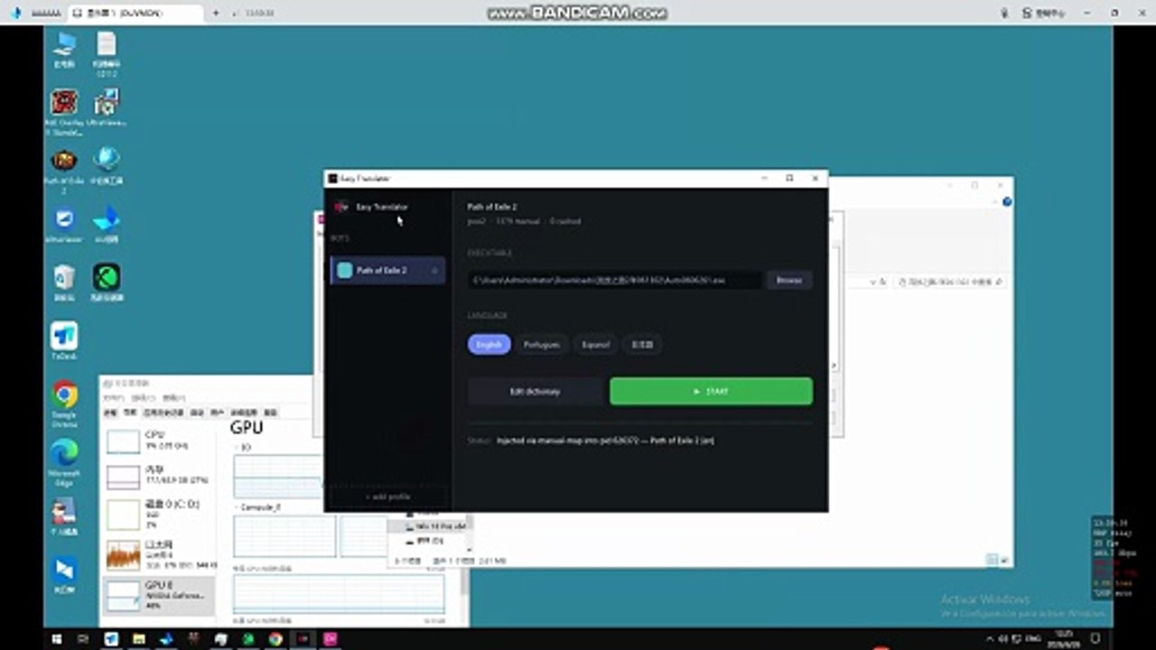1156x650 pixels.
Task: Expand the Compute_0 graph dropdown in Task Manager
Action: click(x=238, y=508)
